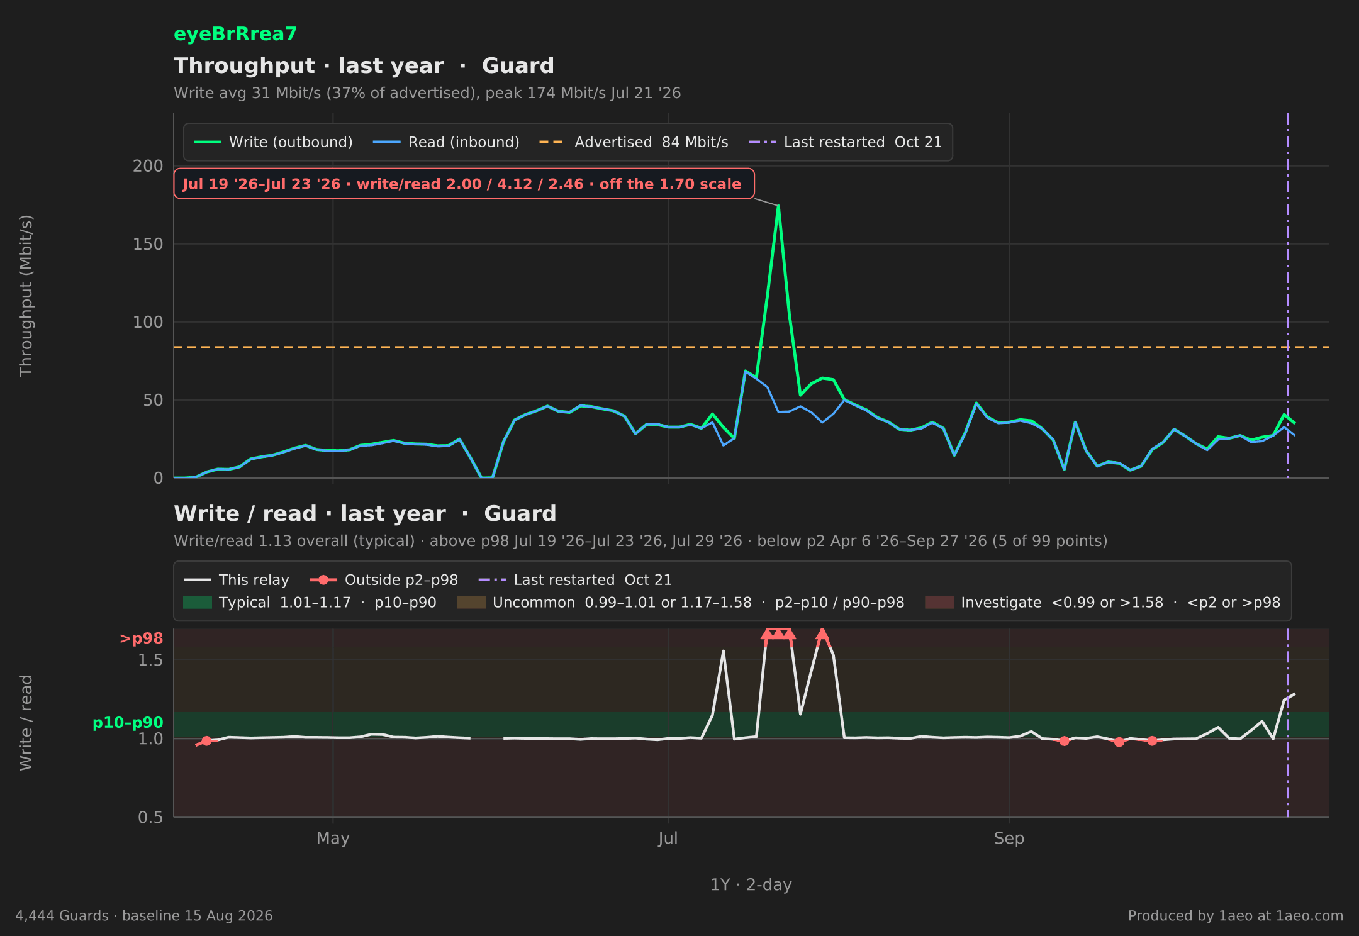The image size is (1359, 936).
Task: Click the 174 Mbit/s write peak
Action: (778, 206)
